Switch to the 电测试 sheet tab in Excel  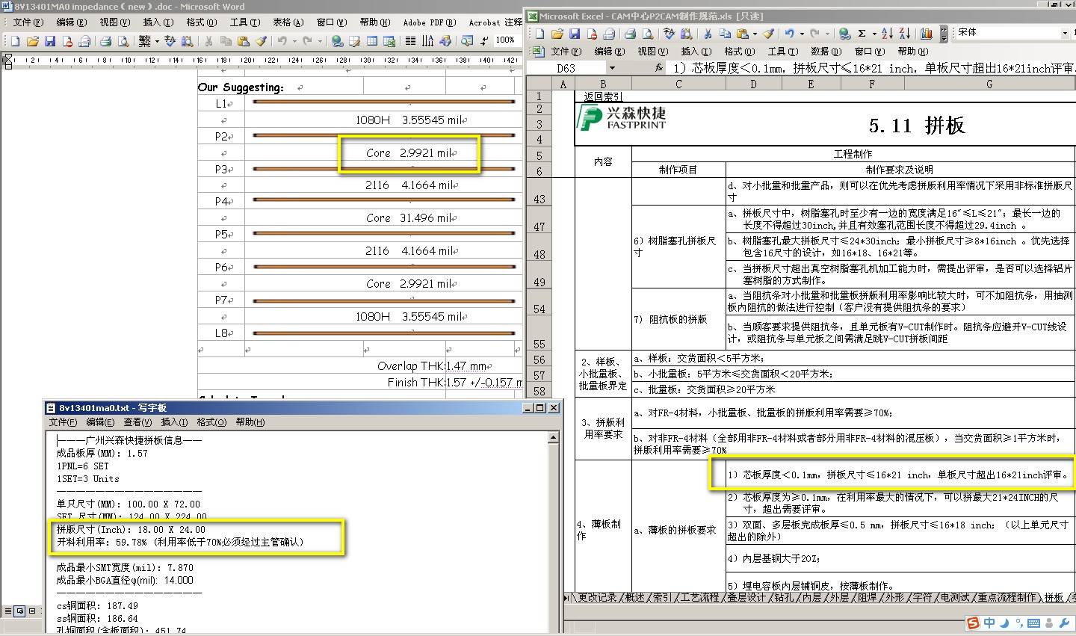pyautogui.click(x=955, y=598)
